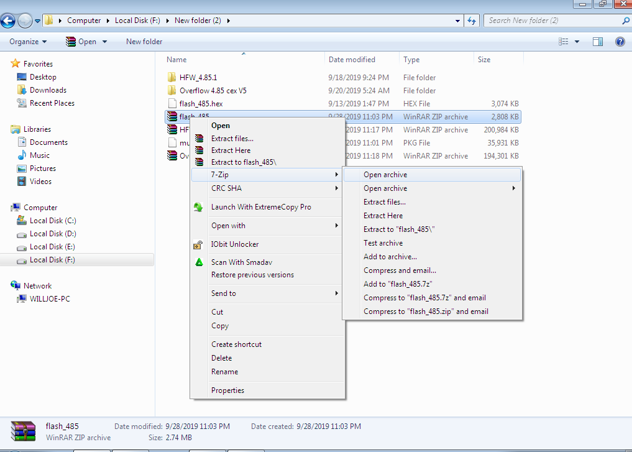Toggle the preview pane icon

598,42
